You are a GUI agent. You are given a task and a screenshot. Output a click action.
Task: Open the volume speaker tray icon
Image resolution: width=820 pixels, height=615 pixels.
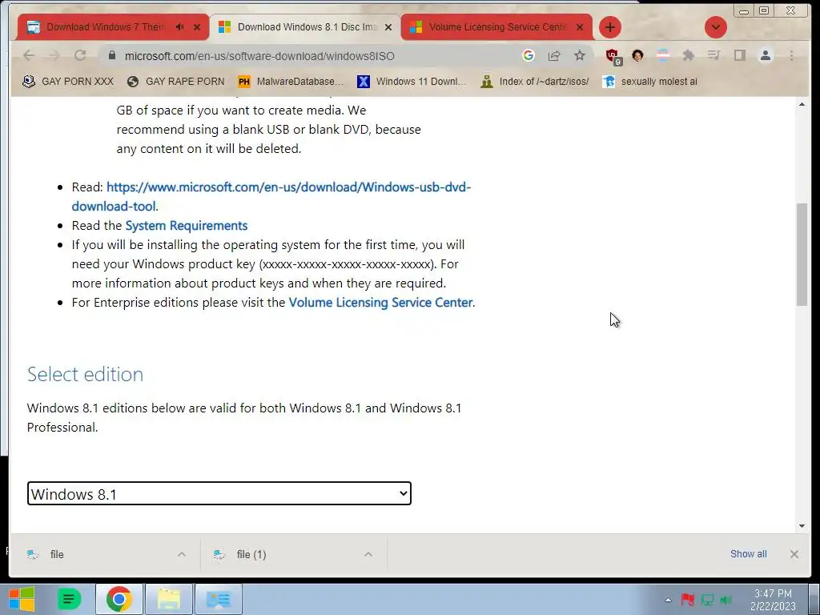click(726, 599)
